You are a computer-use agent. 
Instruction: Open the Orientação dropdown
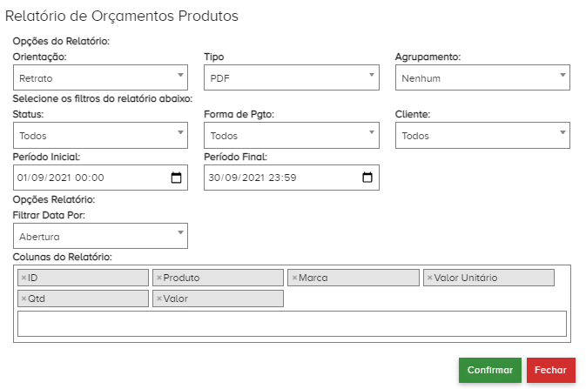click(x=100, y=77)
